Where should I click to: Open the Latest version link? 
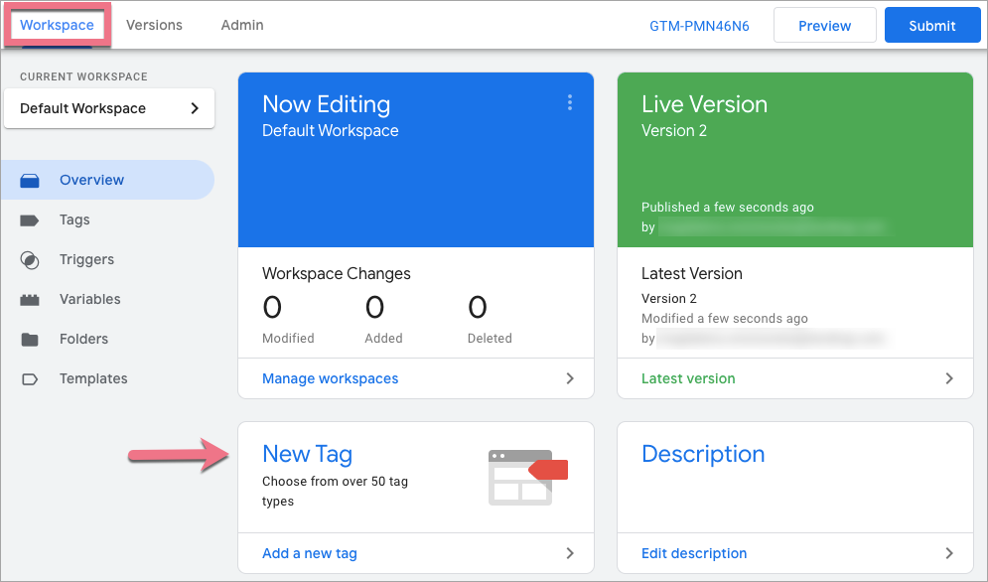pyautogui.click(x=688, y=378)
